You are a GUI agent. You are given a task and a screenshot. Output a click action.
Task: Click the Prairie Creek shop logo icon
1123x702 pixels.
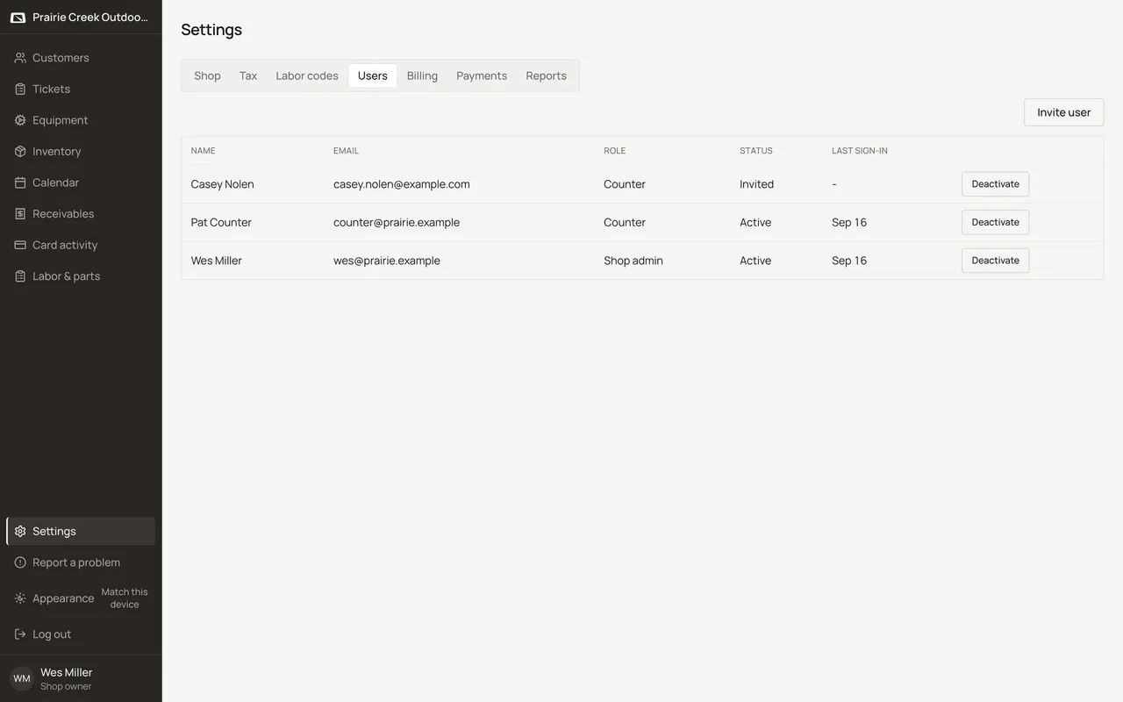point(18,18)
